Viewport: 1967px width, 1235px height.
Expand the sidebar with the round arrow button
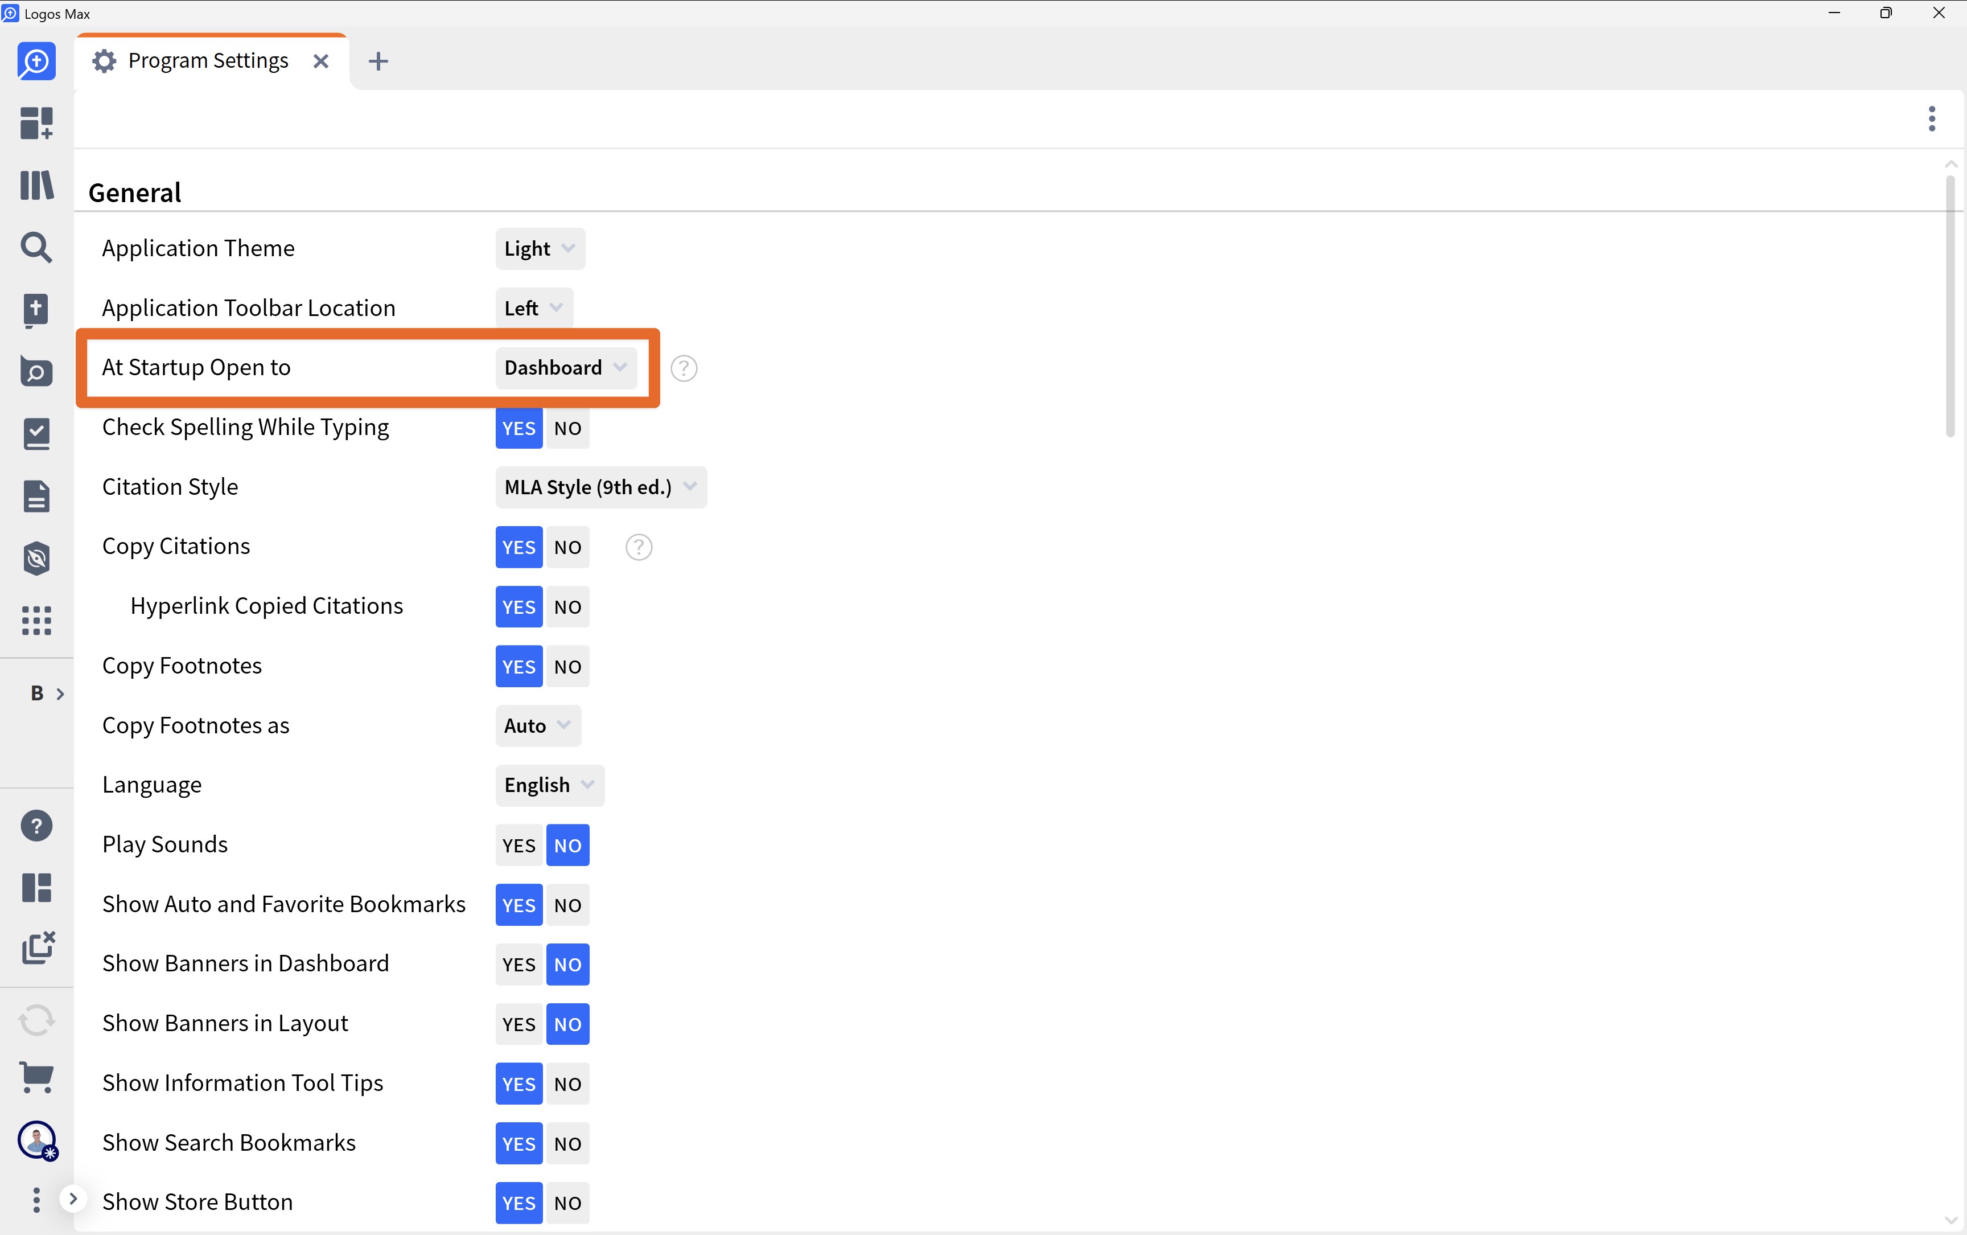coord(73,1198)
